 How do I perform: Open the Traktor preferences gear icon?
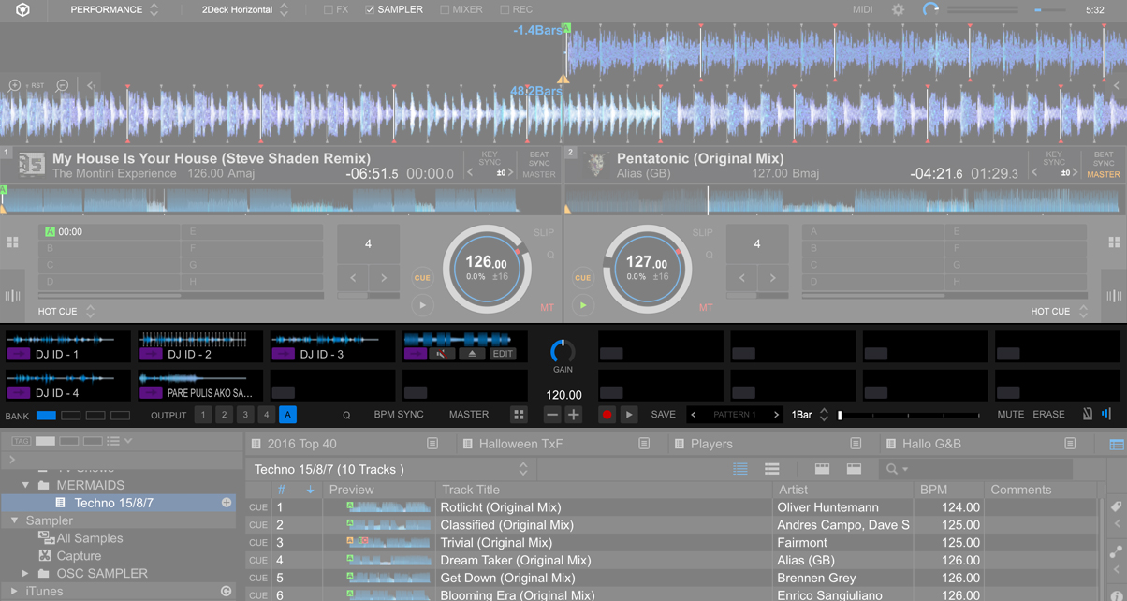896,9
